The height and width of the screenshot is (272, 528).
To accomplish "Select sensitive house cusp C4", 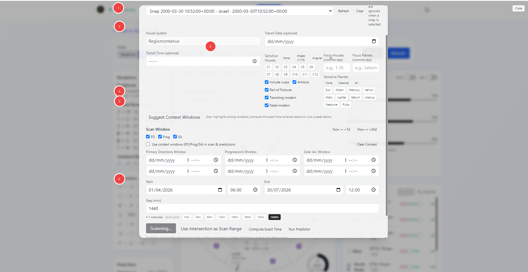I will pyautogui.click(x=294, y=67).
